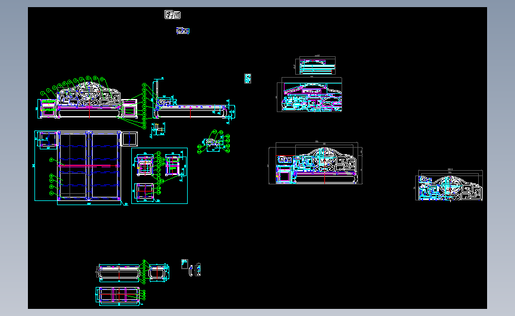Select the small gray-framed cyan block at center

(x=248, y=78)
